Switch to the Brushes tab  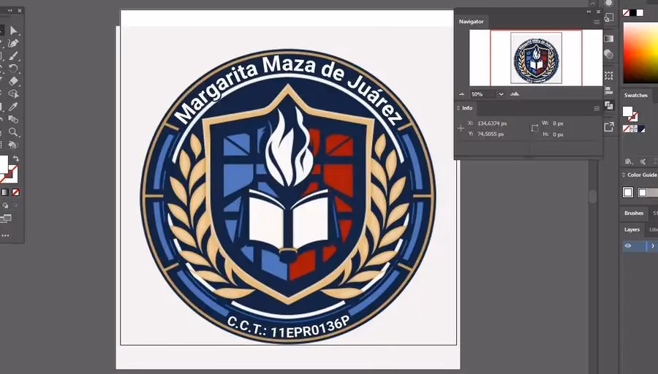[x=633, y=213]
